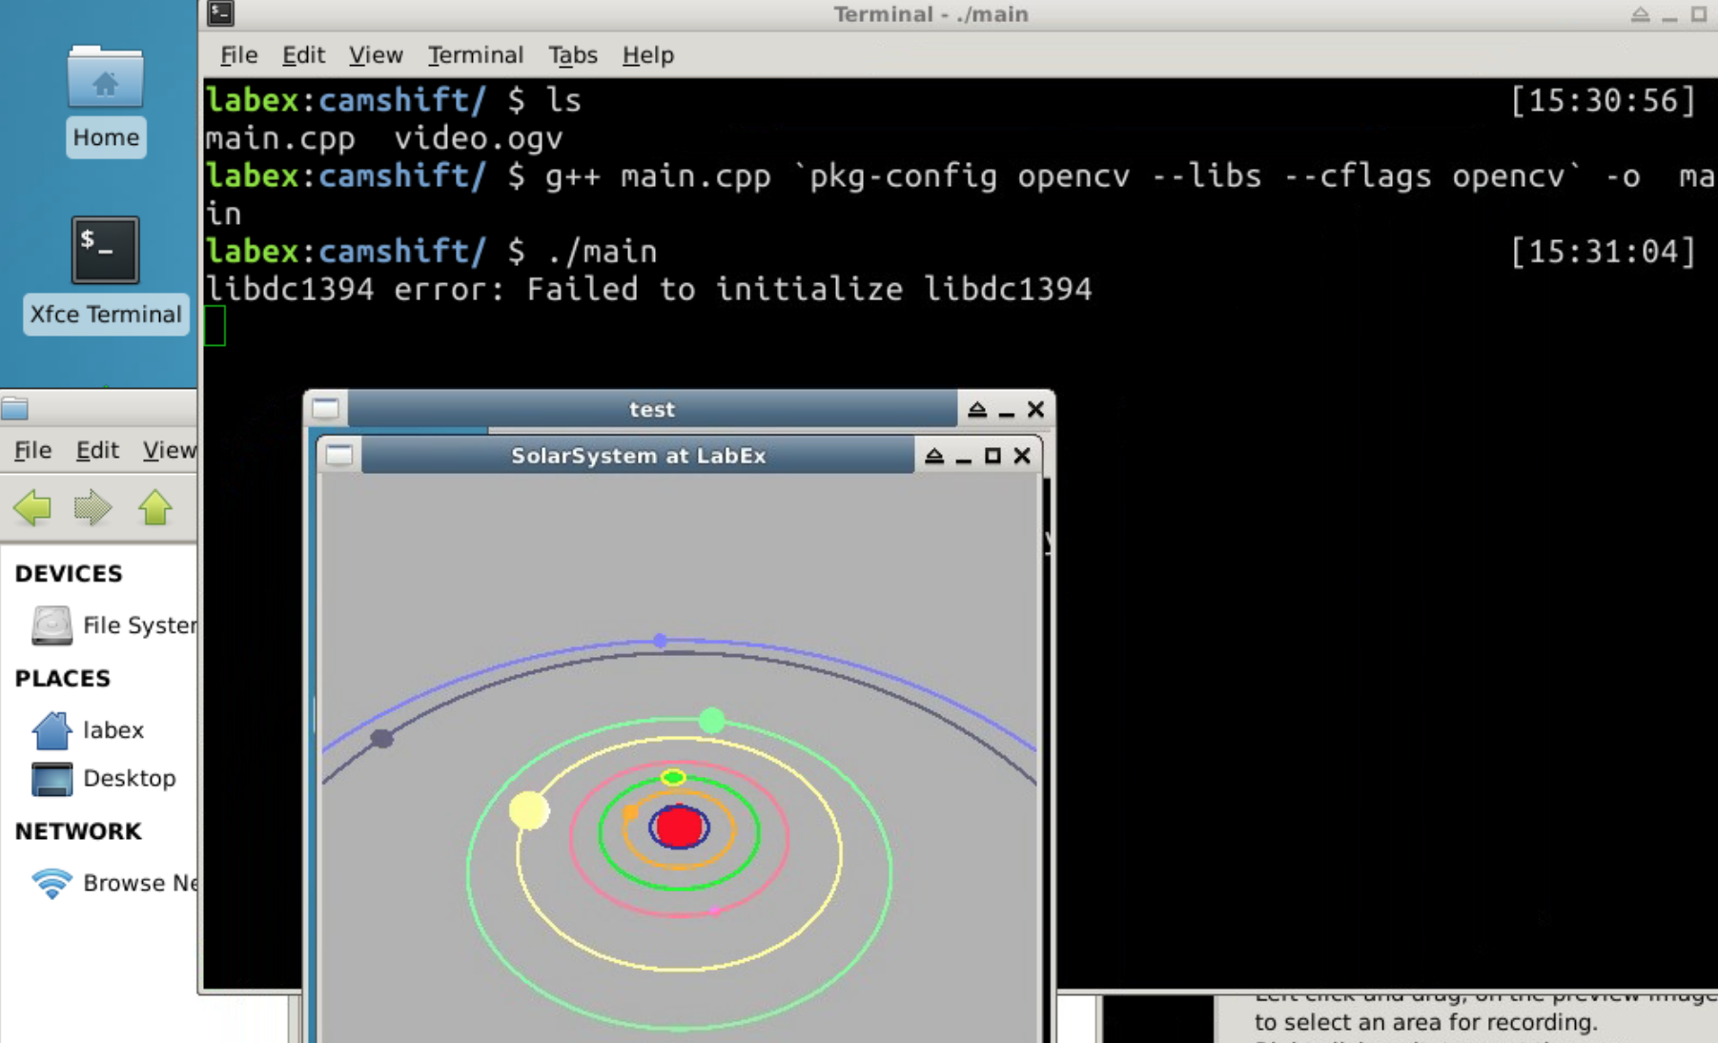This screenshot has height=1043, width=1718.
Task: Click the forward arrow in file manager
Action: pyautogui.click(x=93, y=507)
